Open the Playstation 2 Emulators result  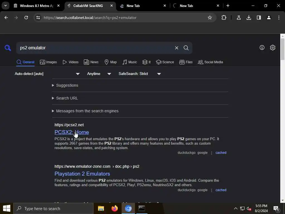point(82,174)
